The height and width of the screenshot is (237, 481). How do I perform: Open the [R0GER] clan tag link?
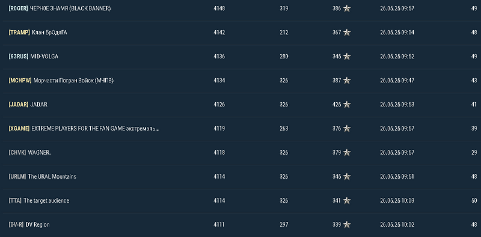19,8
